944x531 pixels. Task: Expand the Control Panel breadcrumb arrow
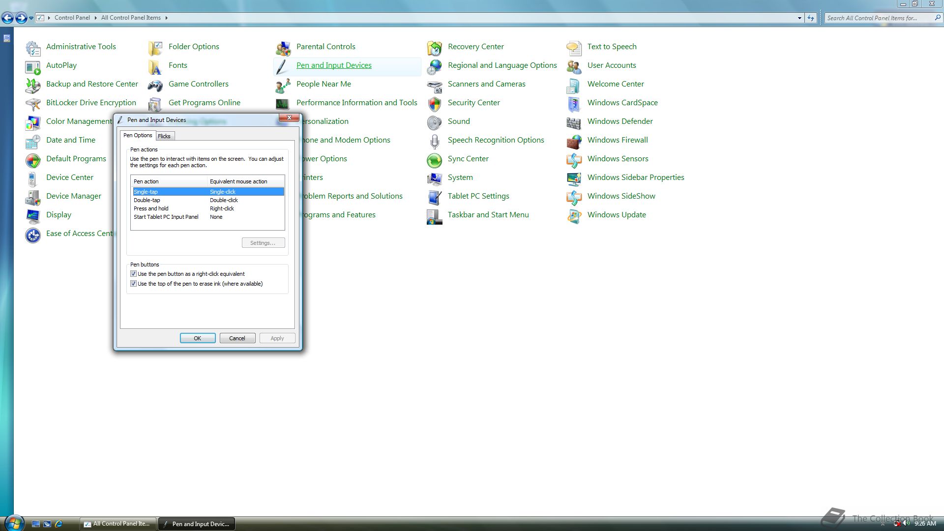(95, 18)
